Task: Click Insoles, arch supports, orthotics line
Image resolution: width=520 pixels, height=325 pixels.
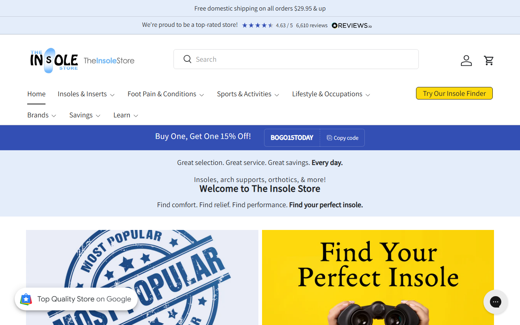Action: click(260, 180)
